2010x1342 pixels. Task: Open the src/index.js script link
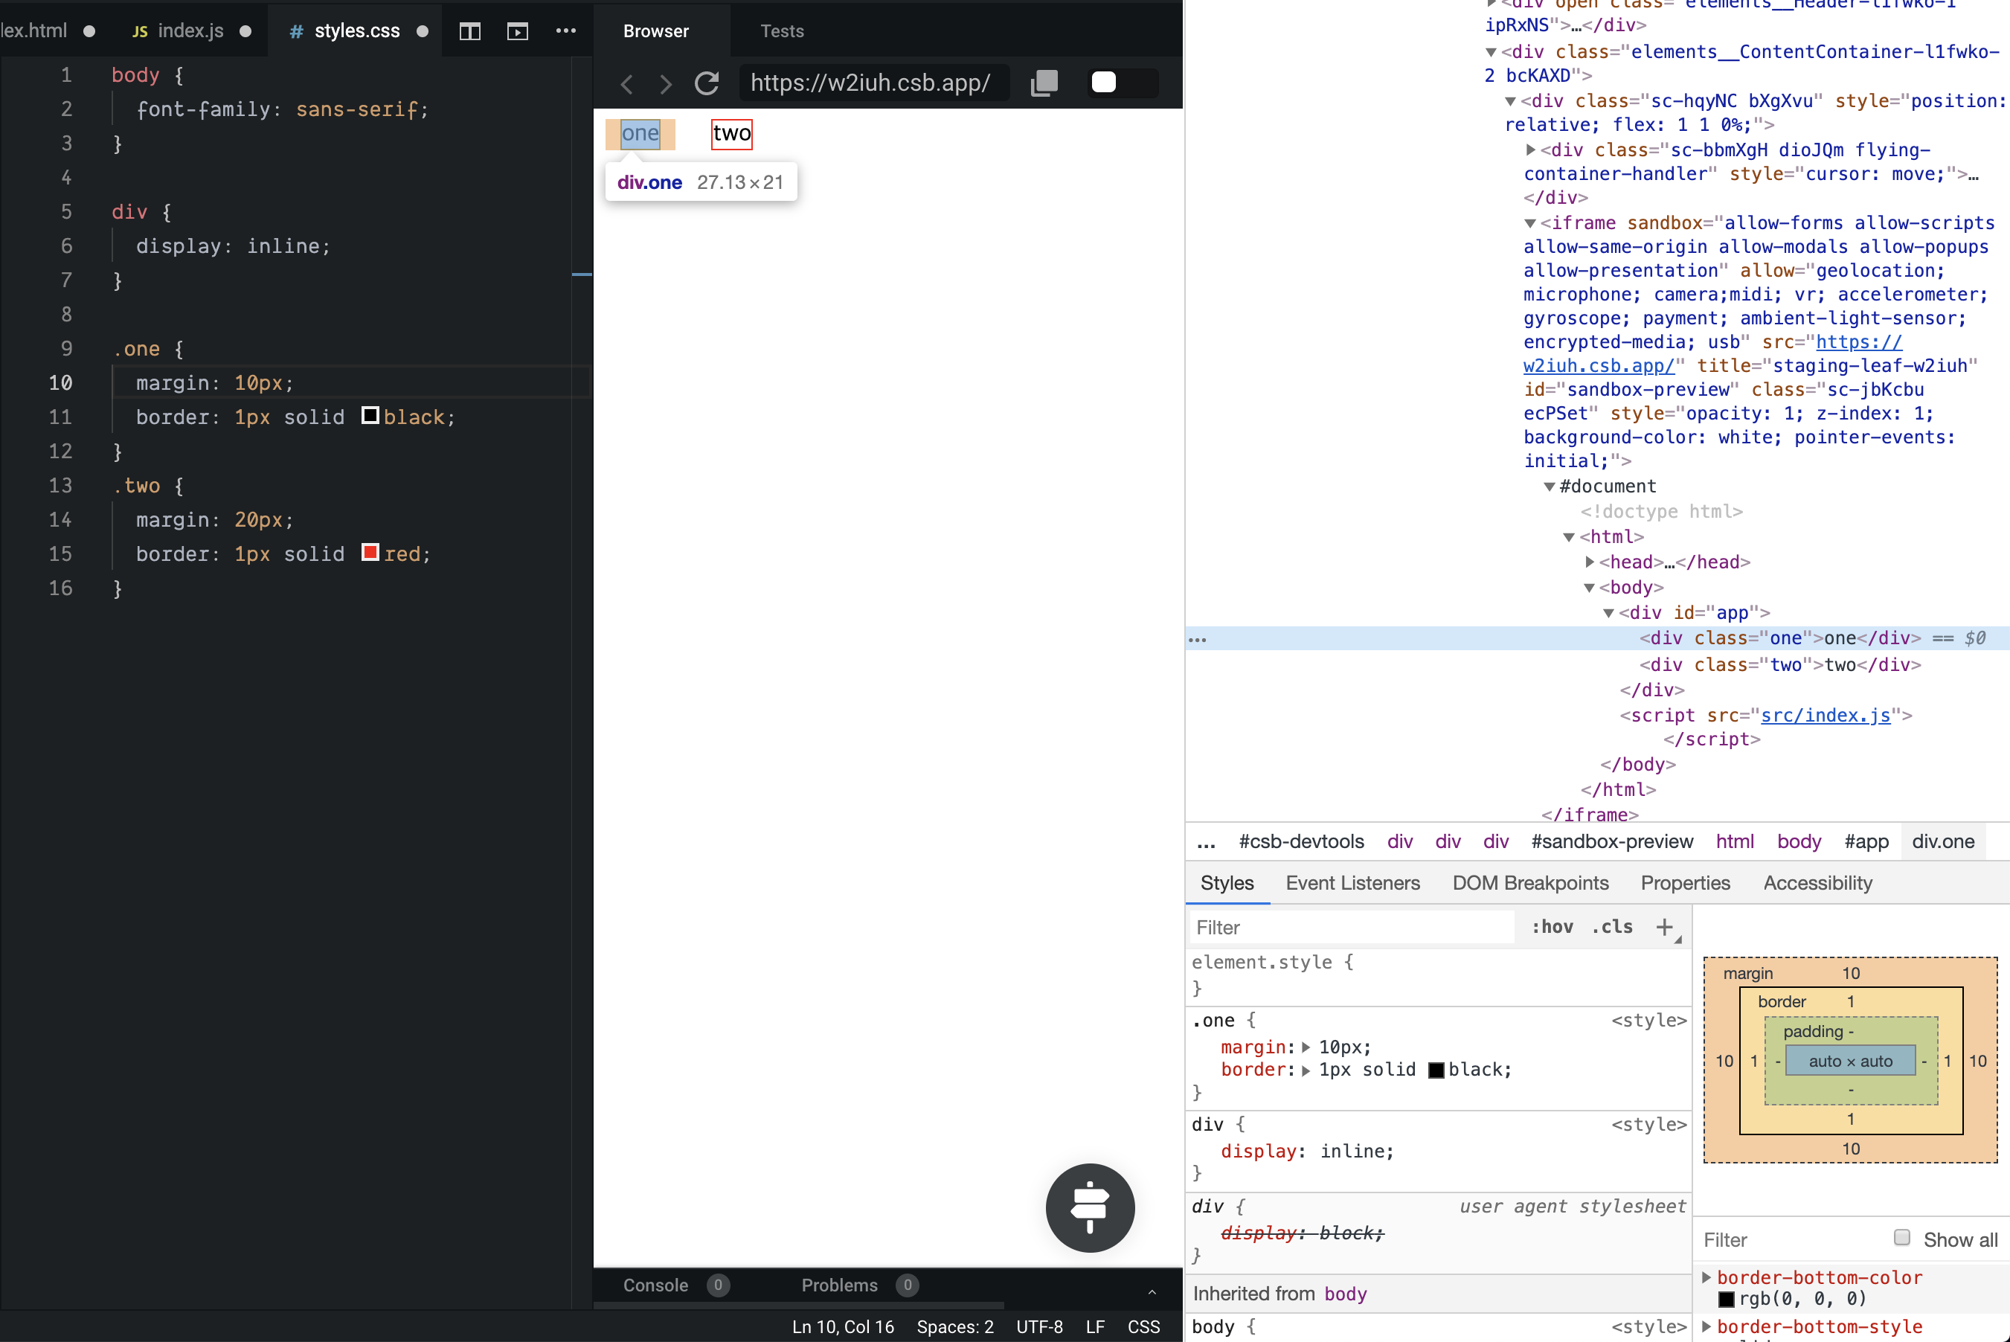(1824, 715)
